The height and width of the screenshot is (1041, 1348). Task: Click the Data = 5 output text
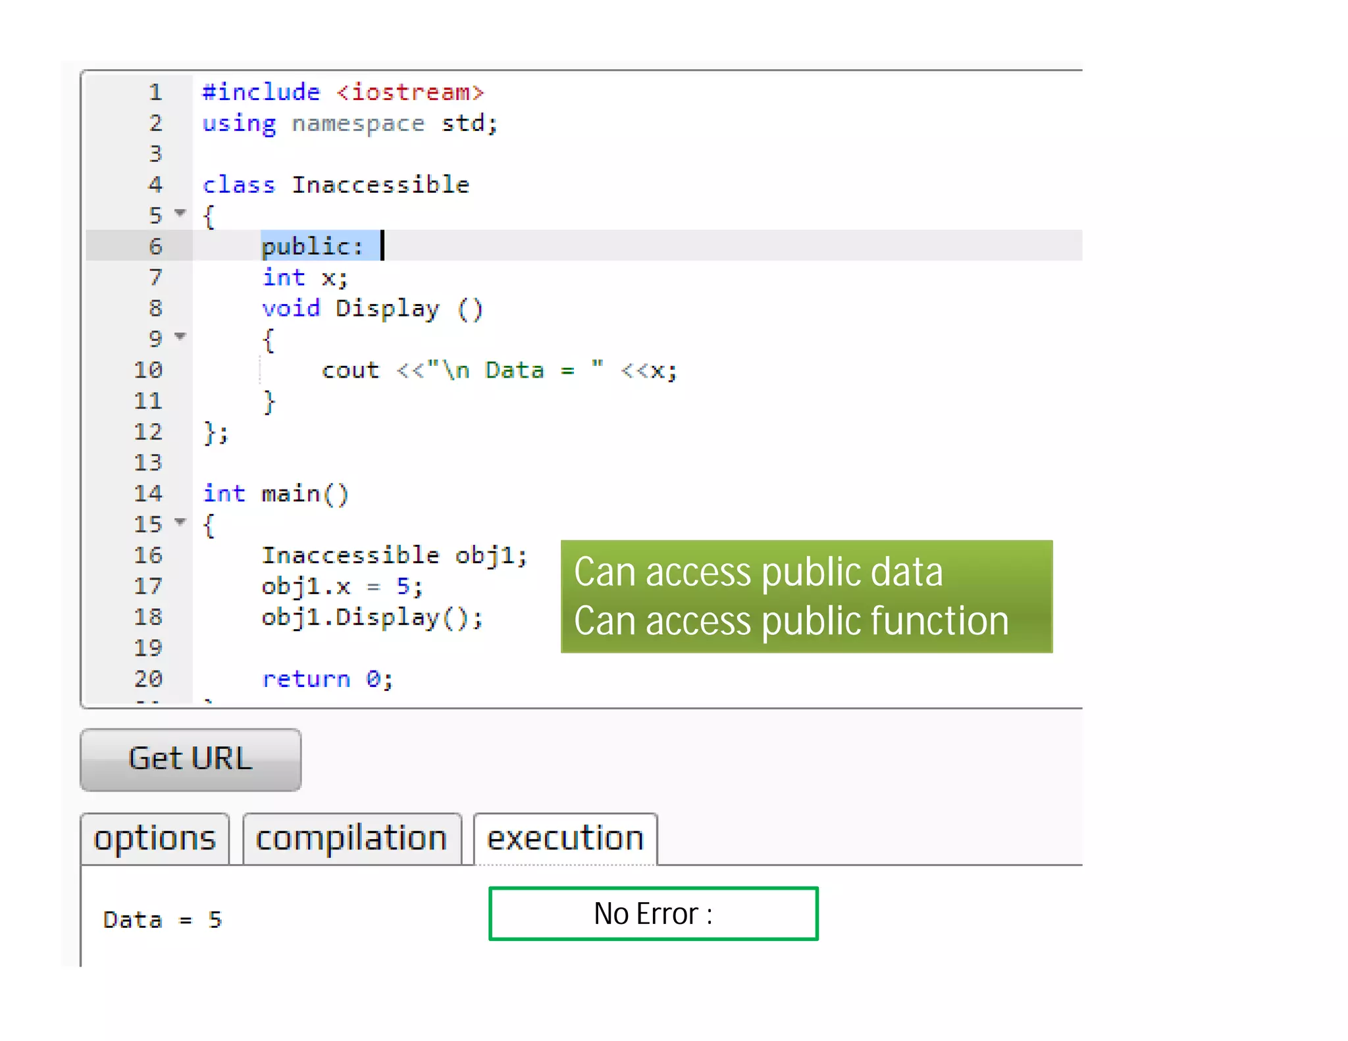coord(163,919)
